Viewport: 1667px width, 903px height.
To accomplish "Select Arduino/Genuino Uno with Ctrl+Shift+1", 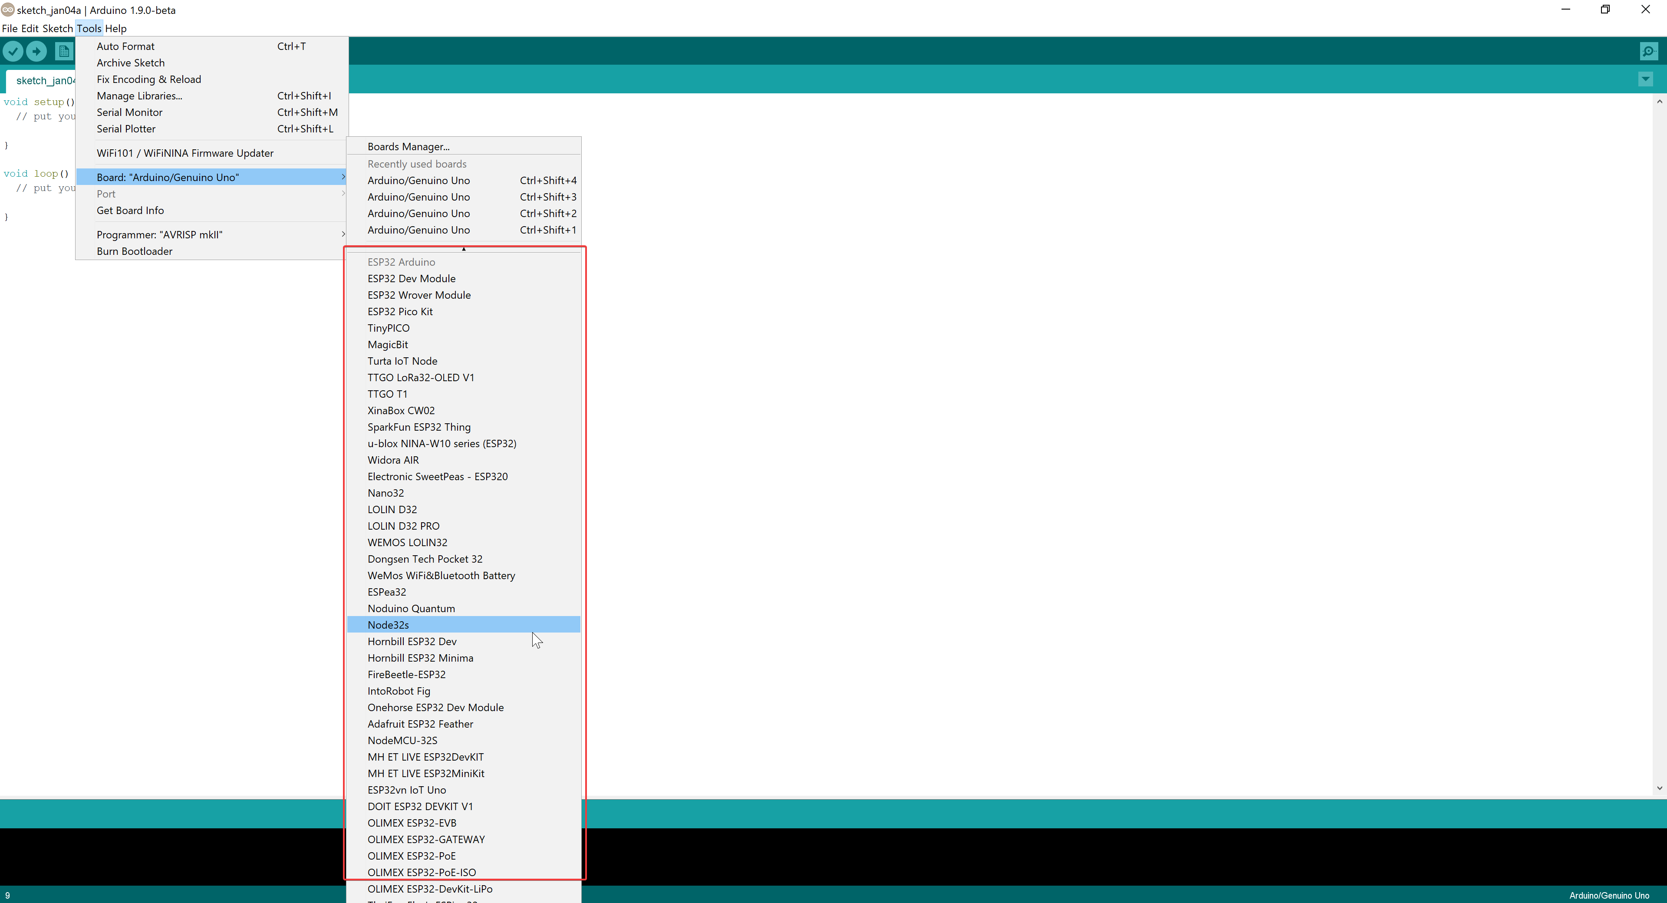I will pyautogui.click(x=463, y=230).
